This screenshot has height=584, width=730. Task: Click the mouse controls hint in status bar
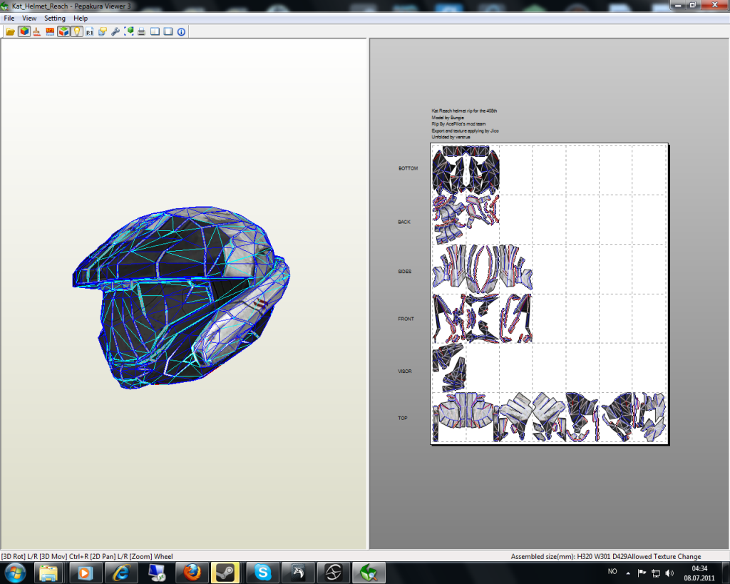(87, 556)
